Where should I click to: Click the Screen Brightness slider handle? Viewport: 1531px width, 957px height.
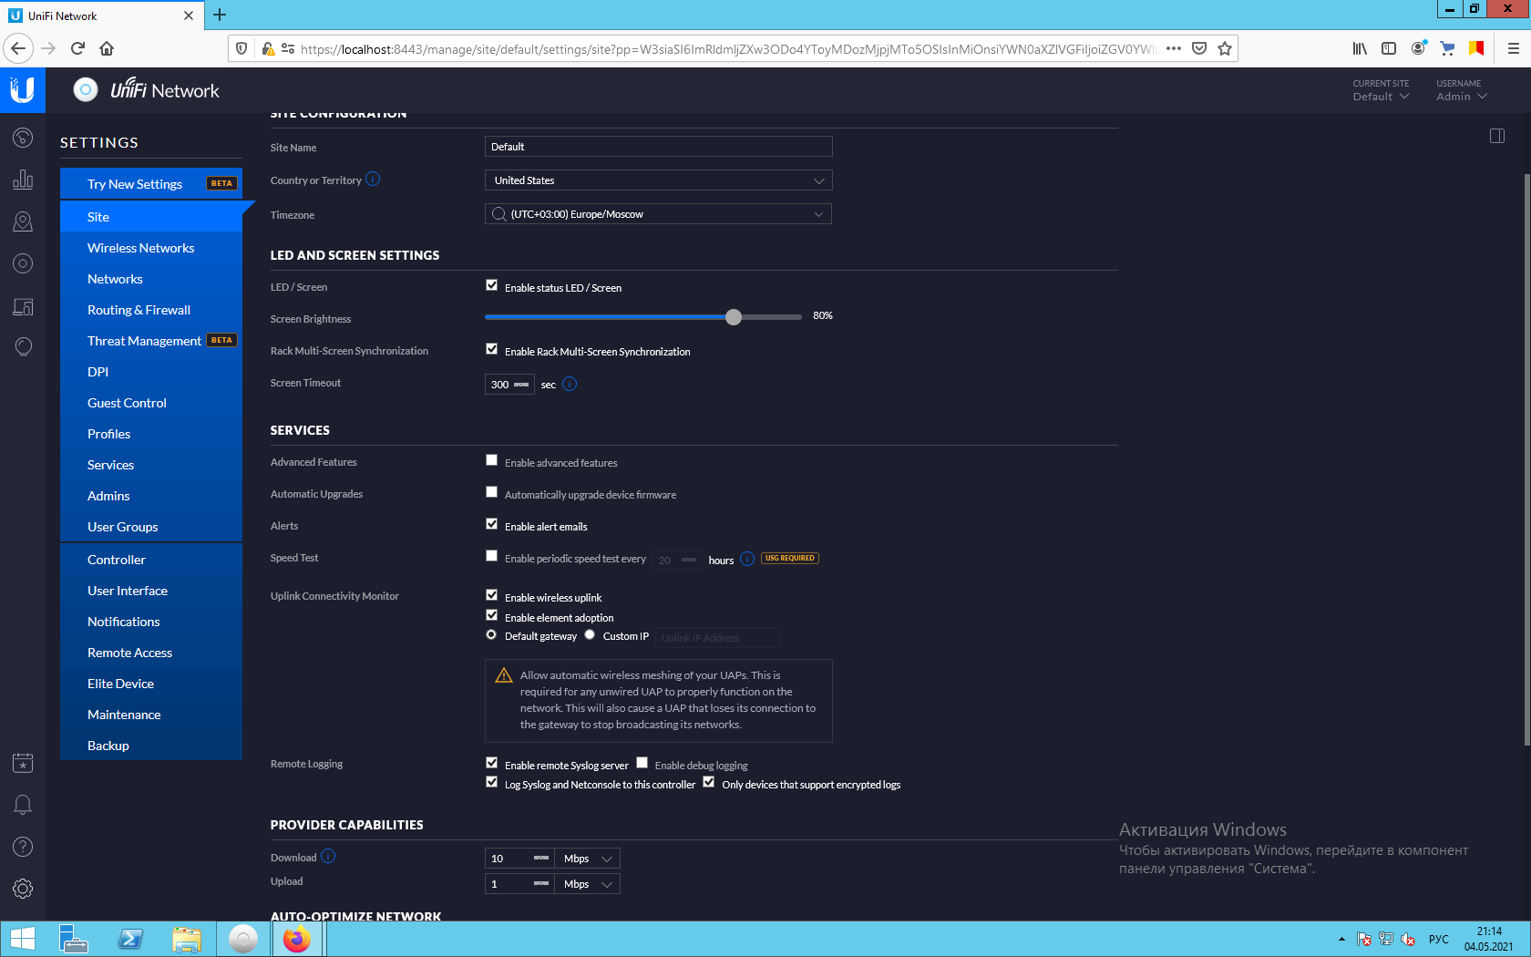(x=734, y=317)
